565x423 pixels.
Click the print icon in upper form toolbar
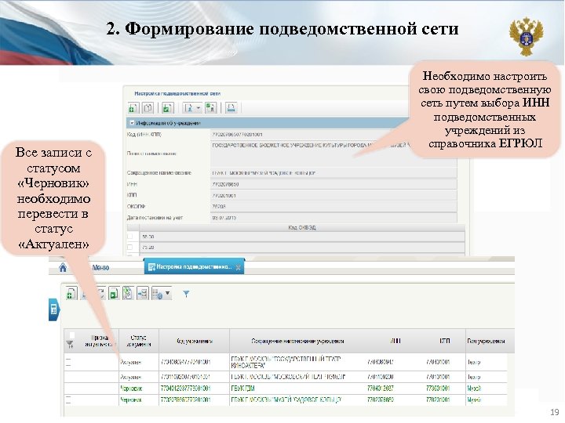coord(231,108)
